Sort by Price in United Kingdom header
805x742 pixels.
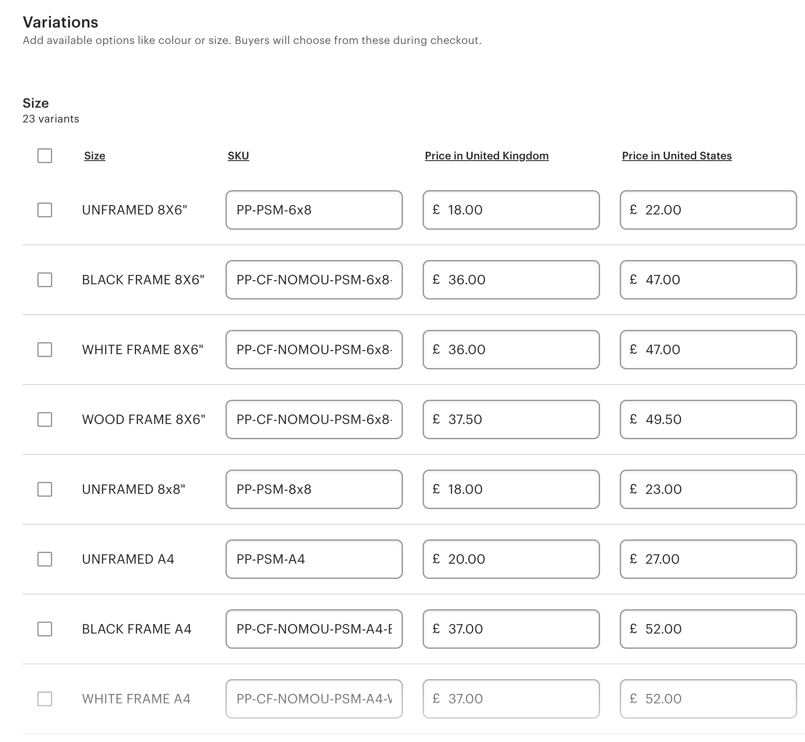486,156
